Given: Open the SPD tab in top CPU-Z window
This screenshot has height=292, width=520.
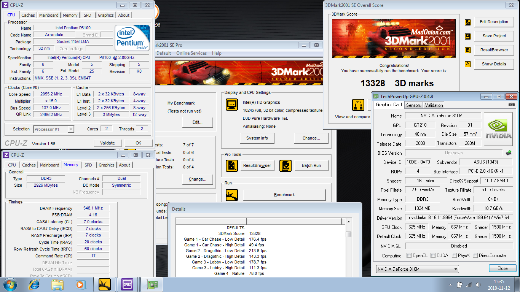Looking at the screenshot, I should [x=88, y=15].
